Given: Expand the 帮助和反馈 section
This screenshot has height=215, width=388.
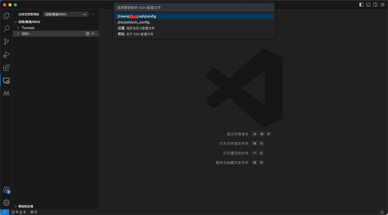Looking at the screenshot, I should (56, 206).
